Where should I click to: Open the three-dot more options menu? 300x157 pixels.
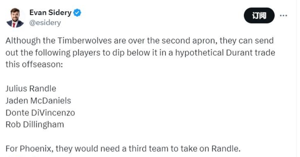click(283, 15)
